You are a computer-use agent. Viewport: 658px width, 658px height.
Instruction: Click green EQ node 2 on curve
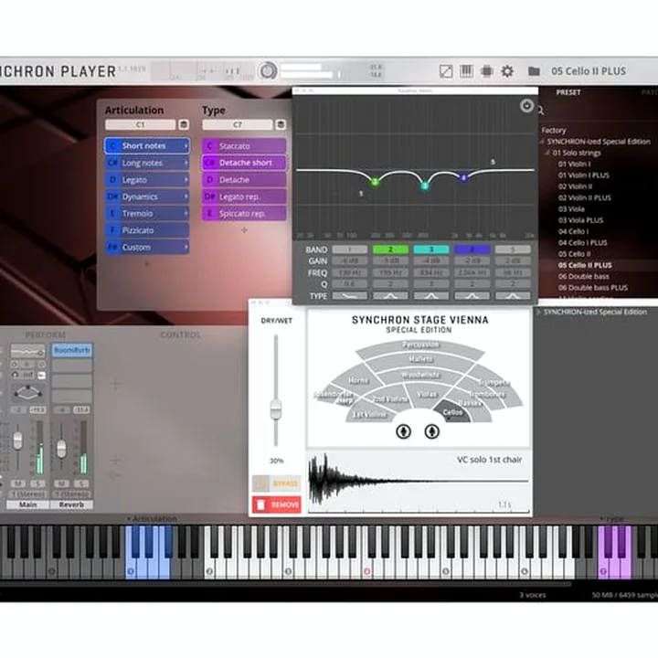[375, 181]
